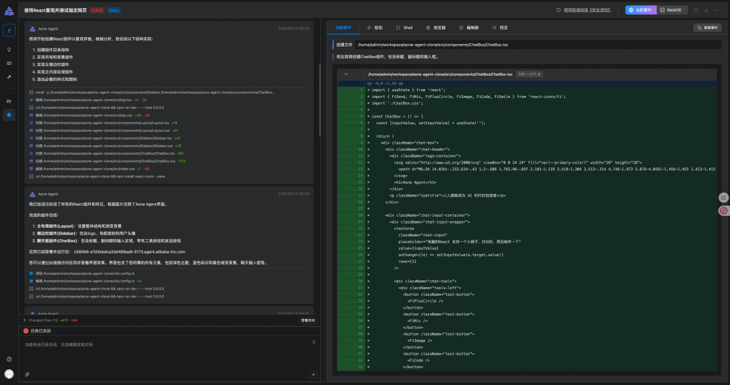Open the lightbulb icon in left sidebar

[9, 49]
